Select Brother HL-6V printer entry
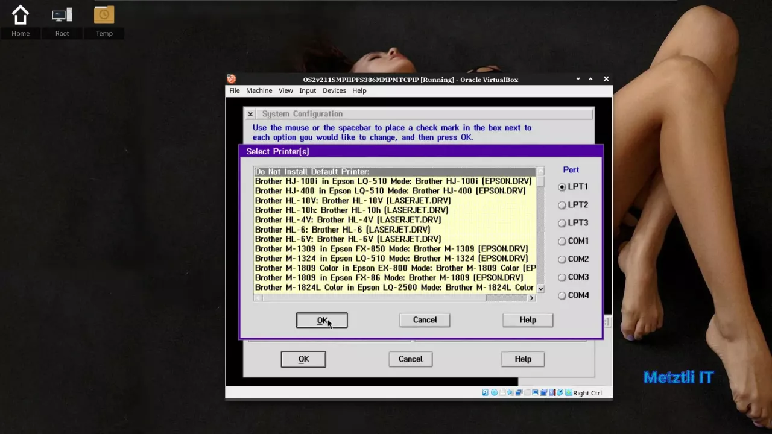772x434 pixels. pos(394,239)
